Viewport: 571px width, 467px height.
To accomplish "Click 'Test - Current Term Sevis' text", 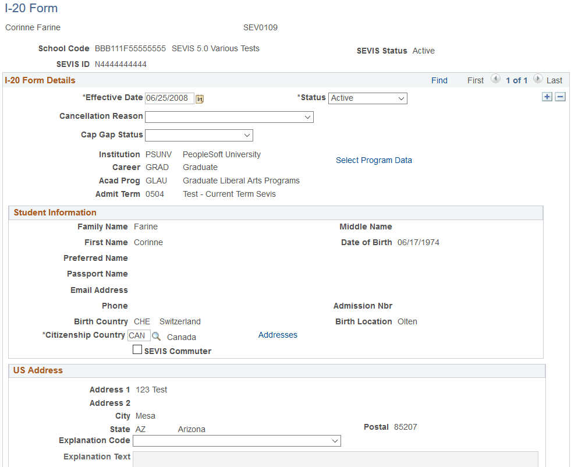I will (x=229, y=194).
